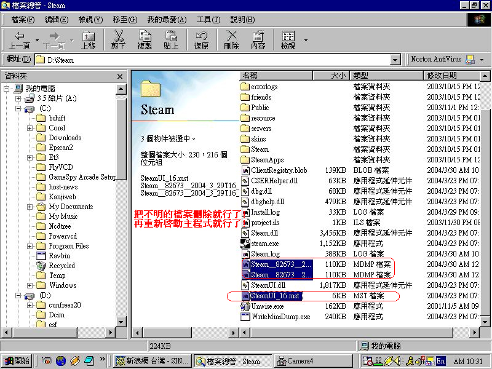
Task: Open the Norton AntiVirus dropdown arrow
Action: point(482,60)
